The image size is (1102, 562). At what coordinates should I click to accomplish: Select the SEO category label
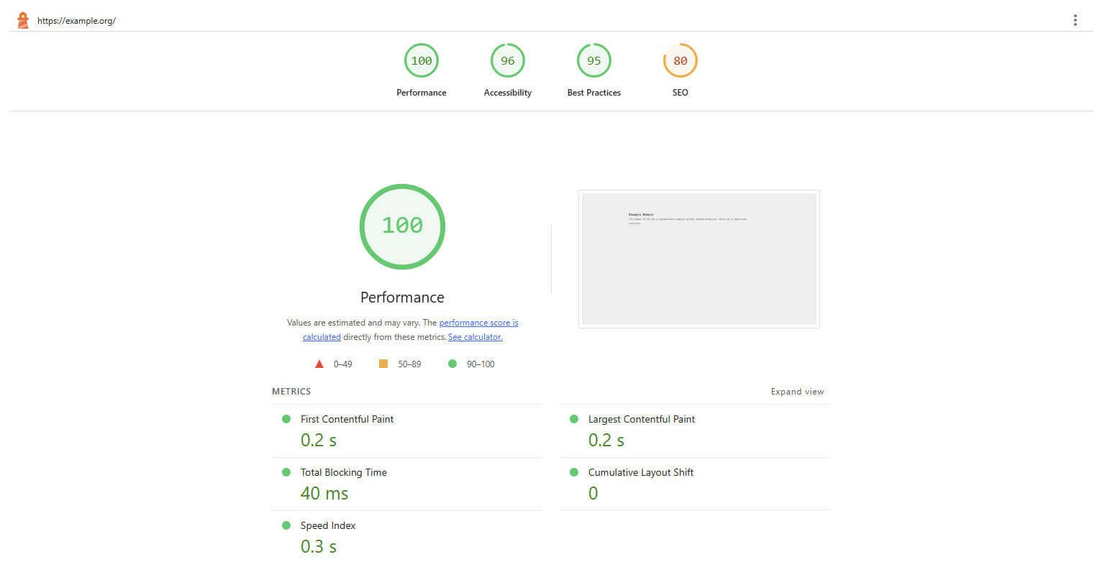click(680, 93)
